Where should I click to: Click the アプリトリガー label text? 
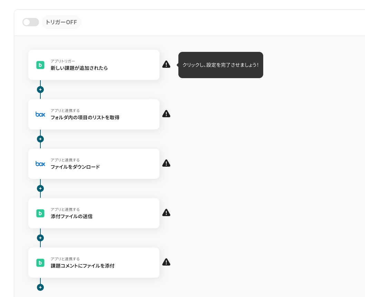63,61
